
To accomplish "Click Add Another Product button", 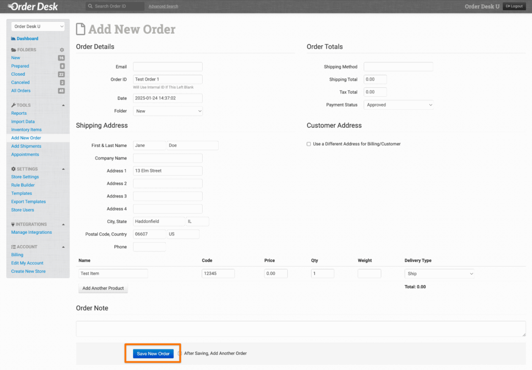I will [x=103, y=288].
